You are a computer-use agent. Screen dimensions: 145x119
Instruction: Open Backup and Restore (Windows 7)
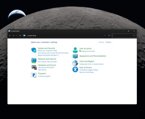tap(48, 55)
